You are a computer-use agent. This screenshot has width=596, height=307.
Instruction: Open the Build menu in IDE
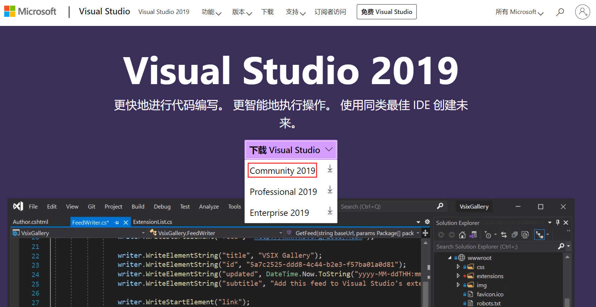tap(138, 206)
